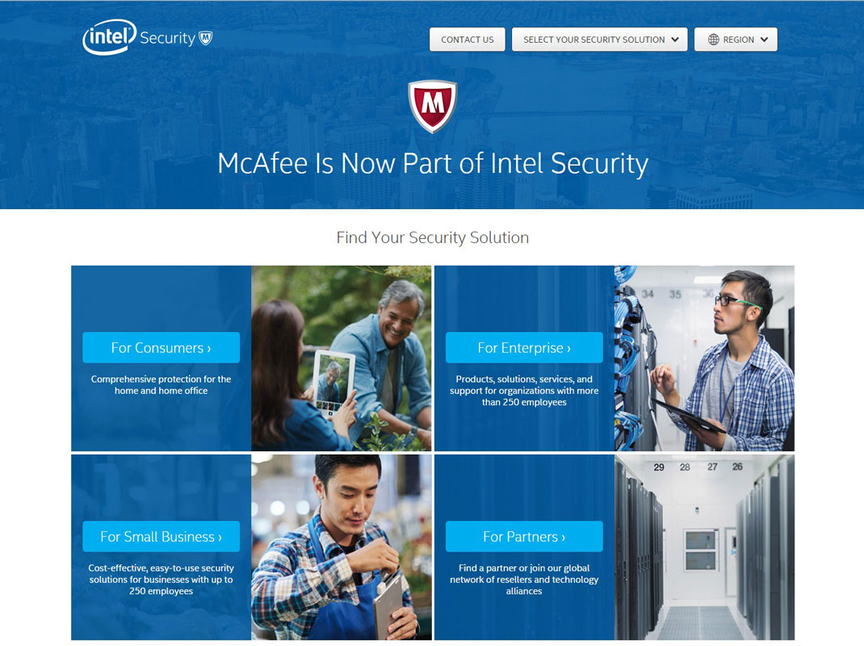Image resolution: width=864 pixels, height=646 pixels.
Task: Click the photo of couple with tablet
Action: click(x=341, y=359)
